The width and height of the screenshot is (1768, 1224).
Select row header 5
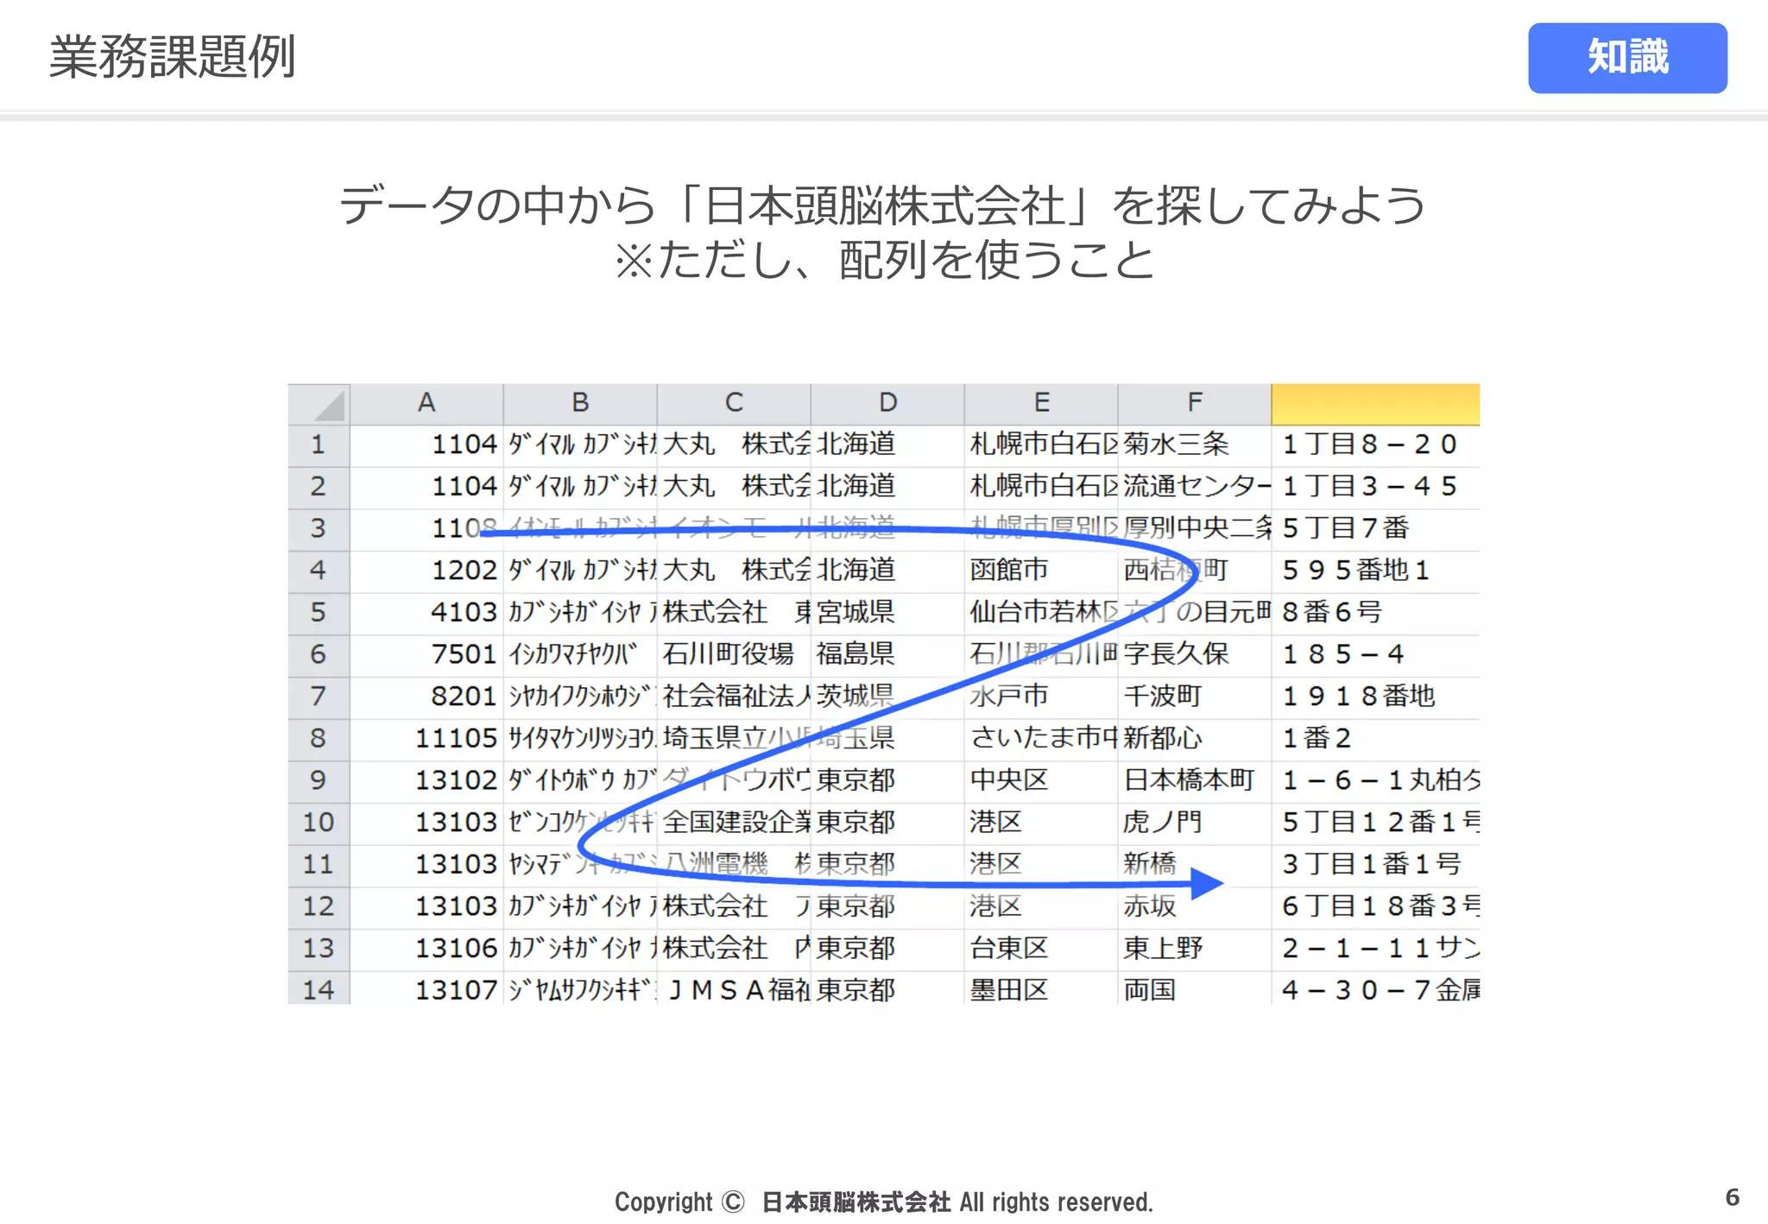pos(319,614)
